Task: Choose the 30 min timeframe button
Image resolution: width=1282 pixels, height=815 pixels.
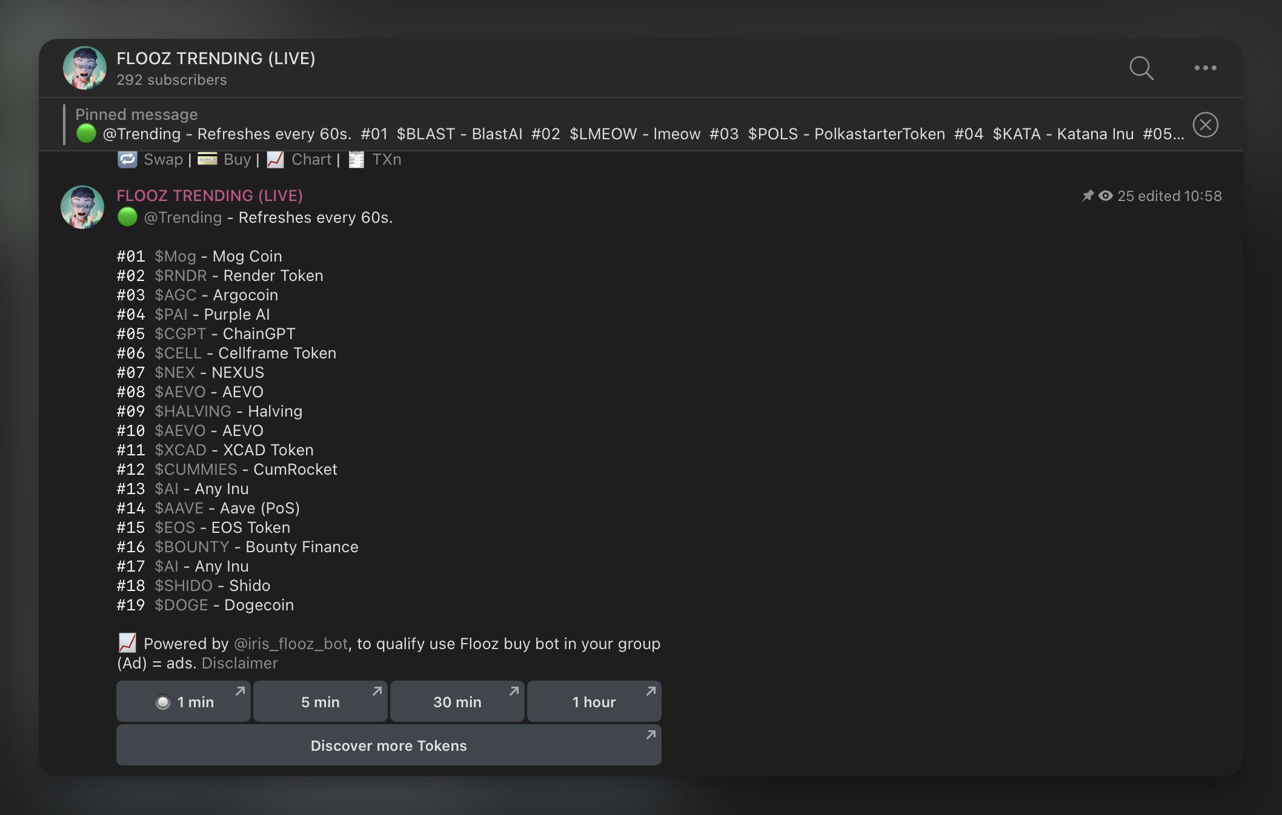Action: 457,702
